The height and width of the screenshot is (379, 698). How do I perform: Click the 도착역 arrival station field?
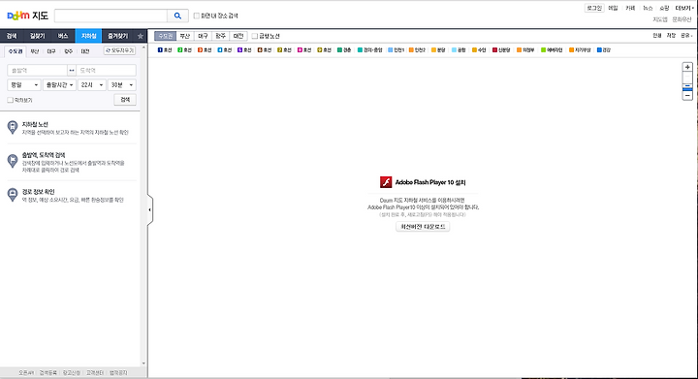click(x=106, y=71)
